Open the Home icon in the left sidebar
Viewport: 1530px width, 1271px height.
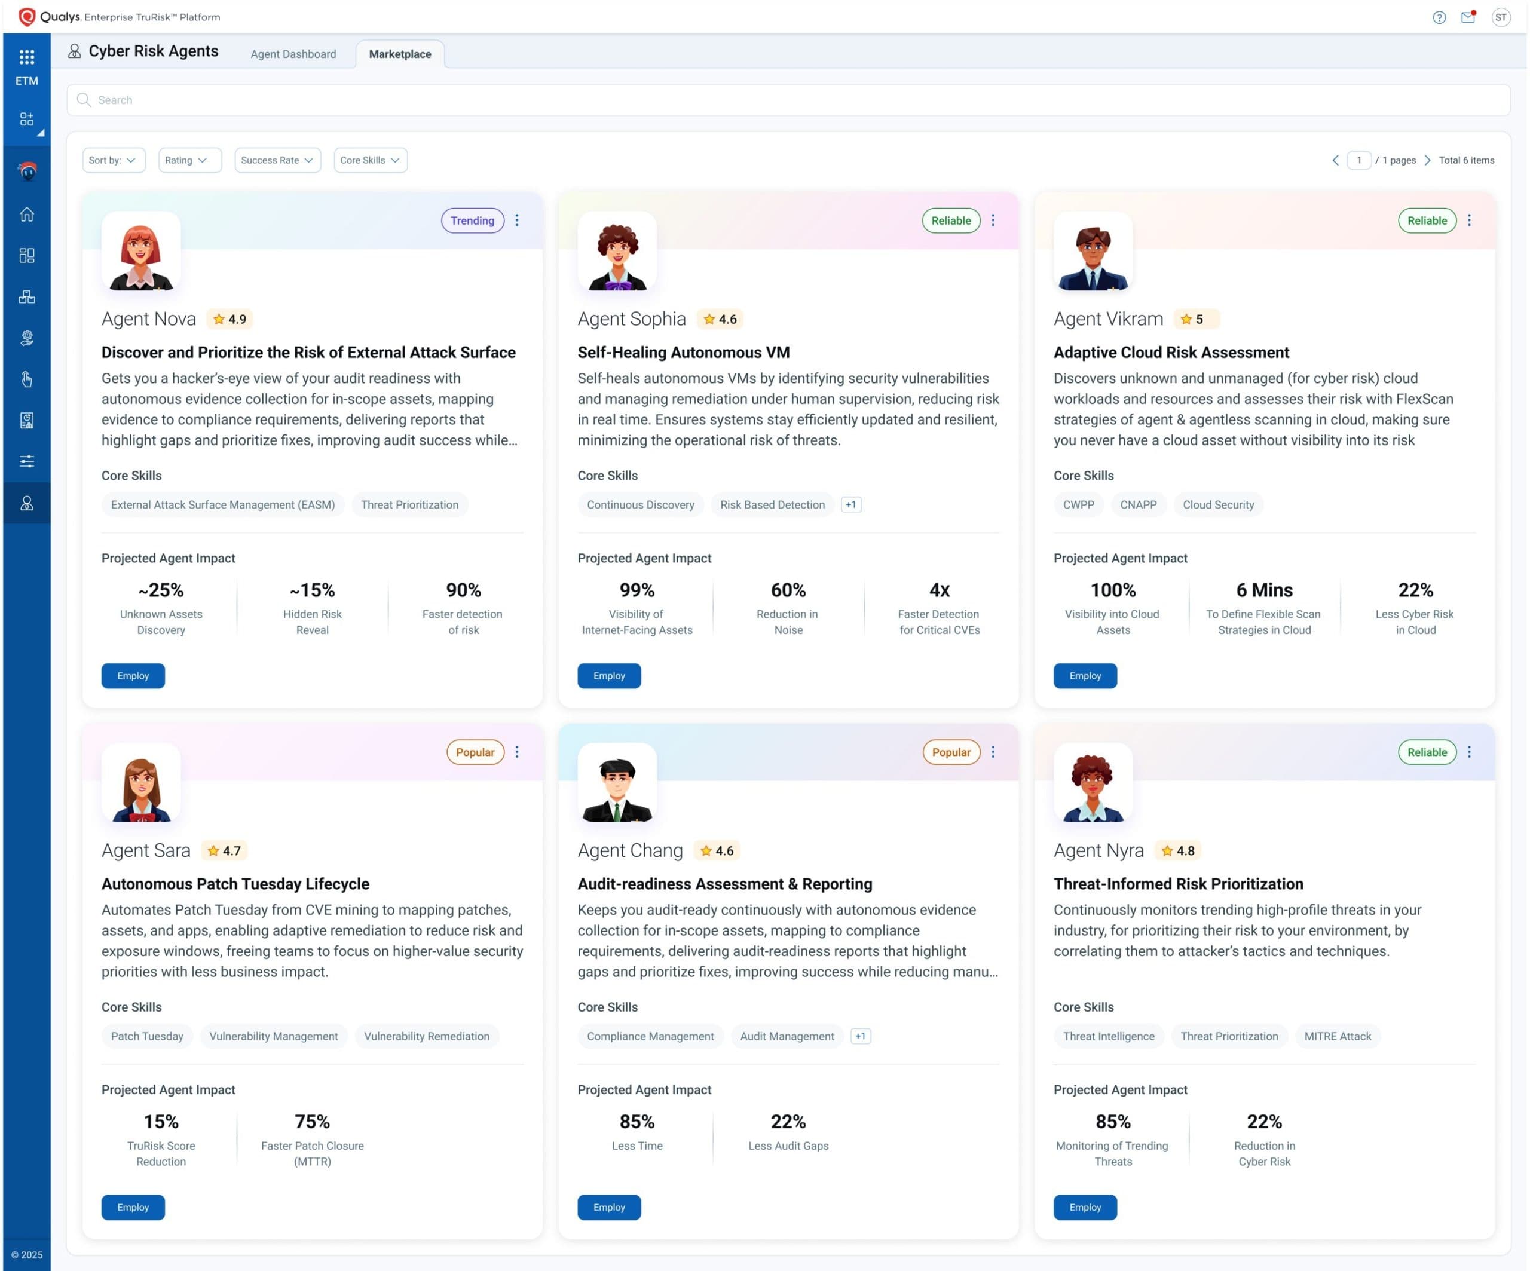pos(27,213)
